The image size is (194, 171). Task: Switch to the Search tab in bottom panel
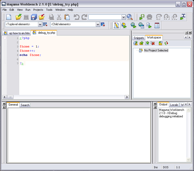click(25, 105)
